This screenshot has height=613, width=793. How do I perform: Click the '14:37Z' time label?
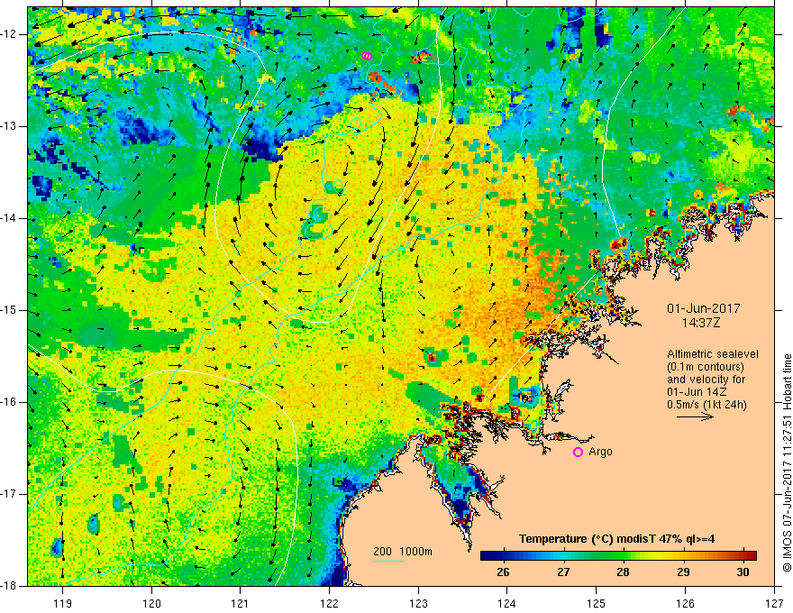(x=701, y=323)
